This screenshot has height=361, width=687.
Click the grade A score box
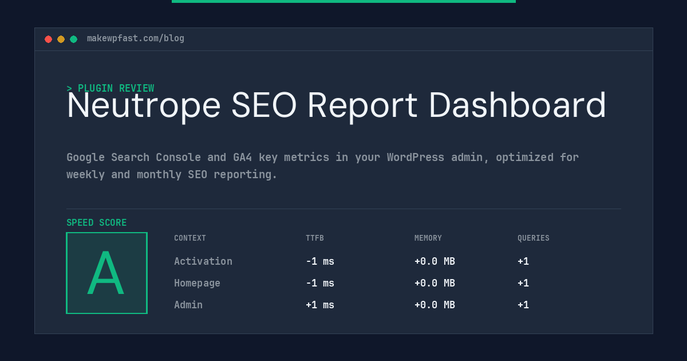(106, 273)
